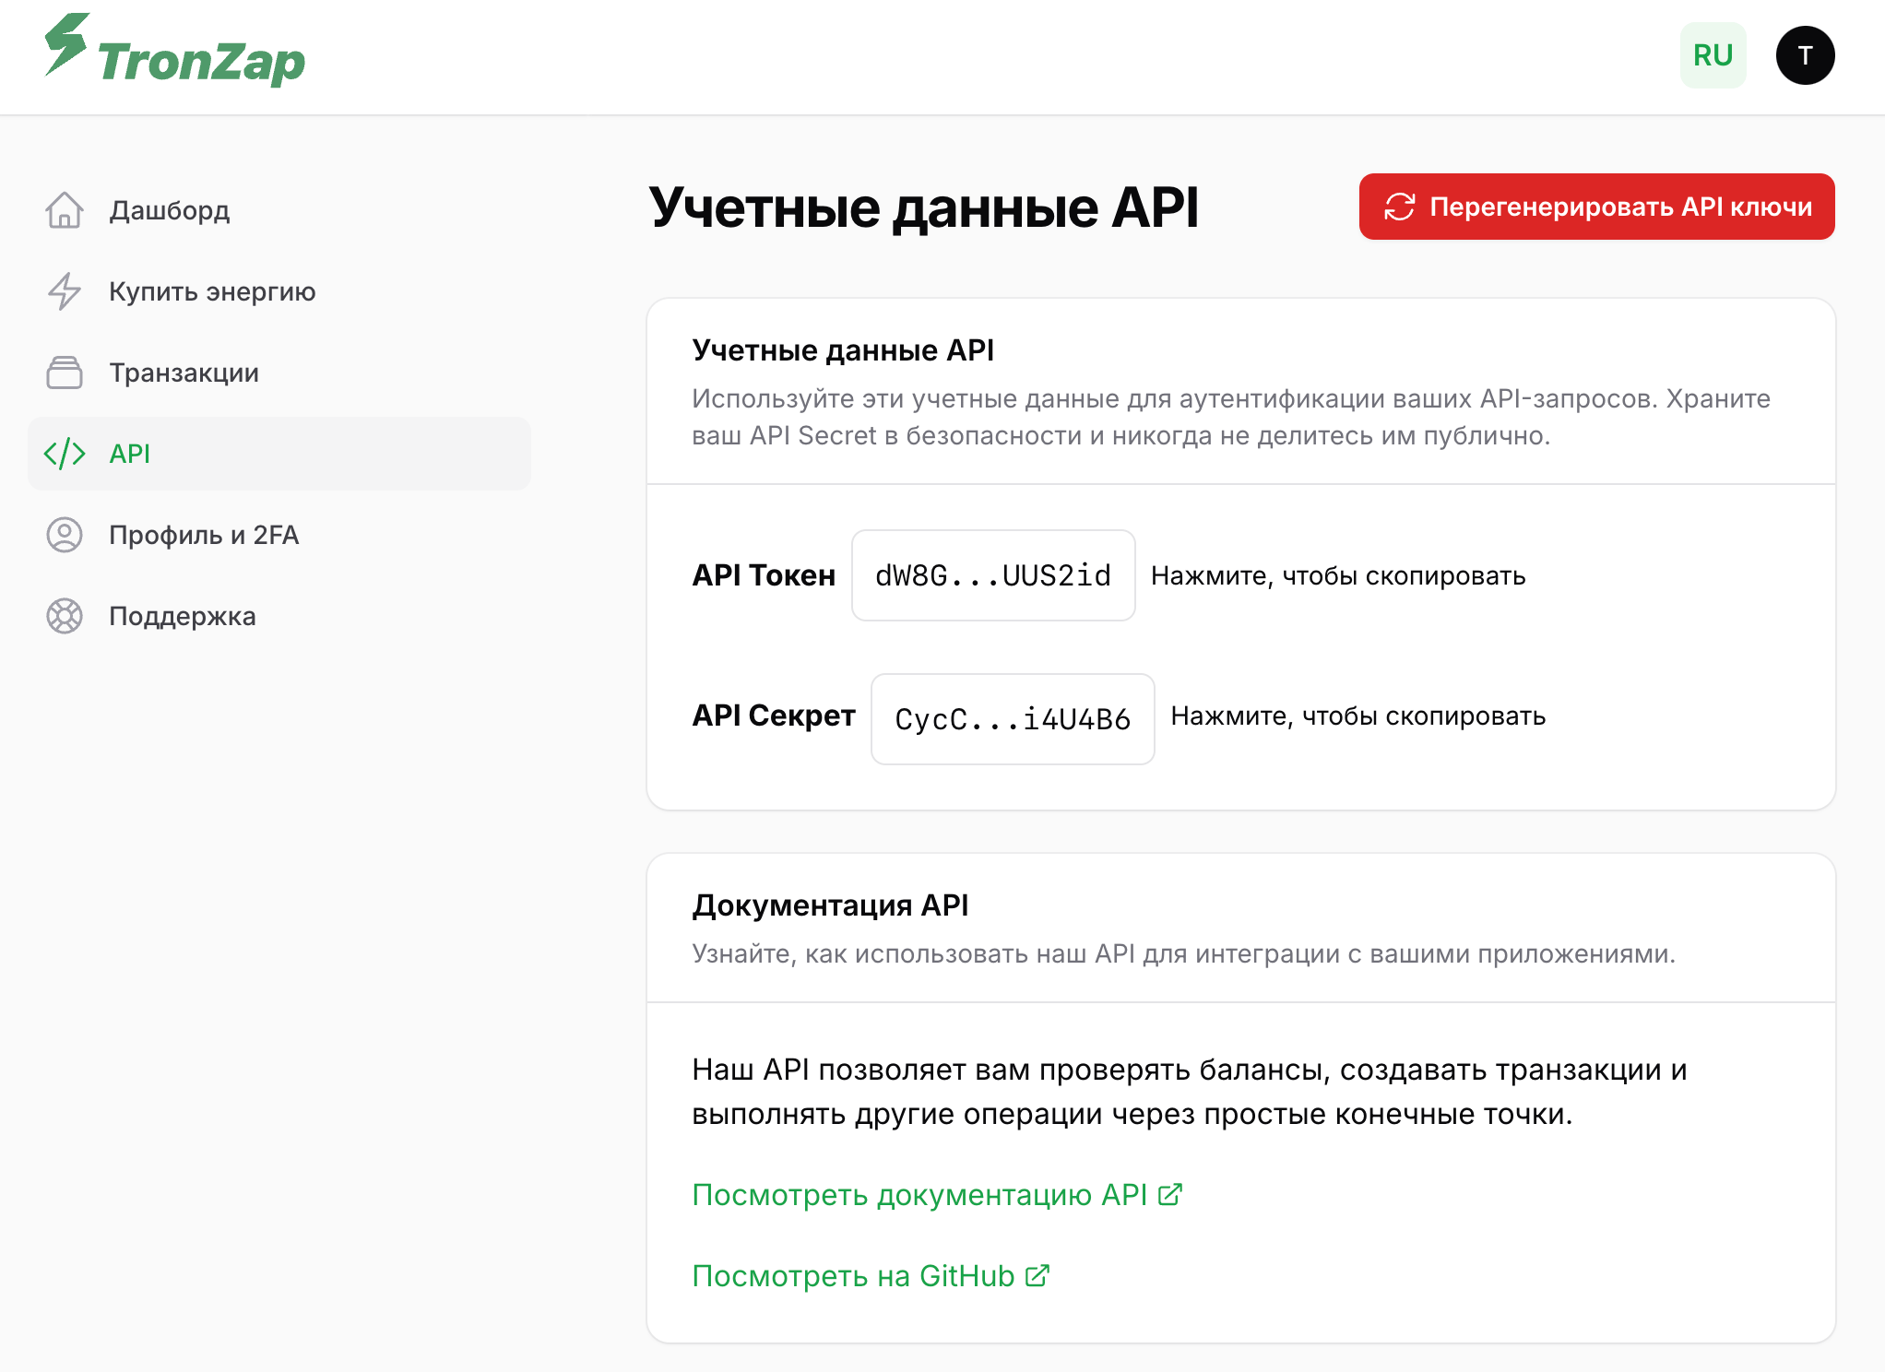
Task: Click the TronZap lightning bolt logo
Action: click(66, 43)
